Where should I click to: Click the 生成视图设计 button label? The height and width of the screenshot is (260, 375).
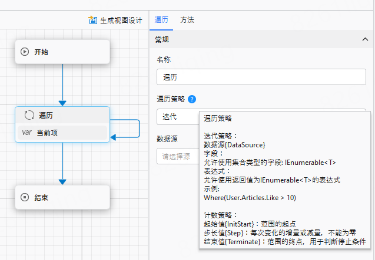click(121, 21)
